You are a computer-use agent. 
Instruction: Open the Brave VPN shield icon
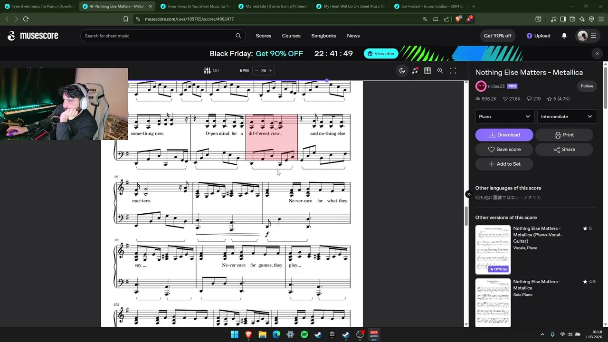[x=591, y=19]
